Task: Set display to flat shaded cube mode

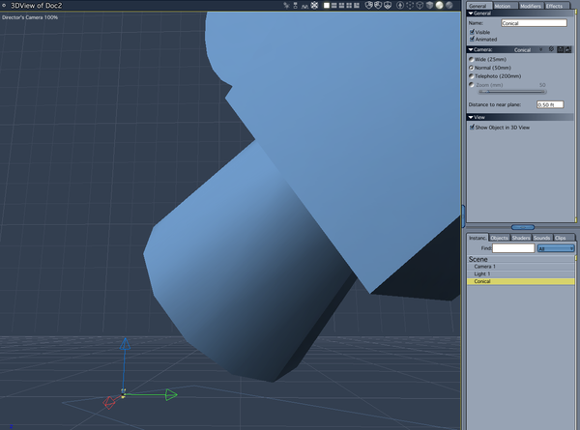Action: 429,5
